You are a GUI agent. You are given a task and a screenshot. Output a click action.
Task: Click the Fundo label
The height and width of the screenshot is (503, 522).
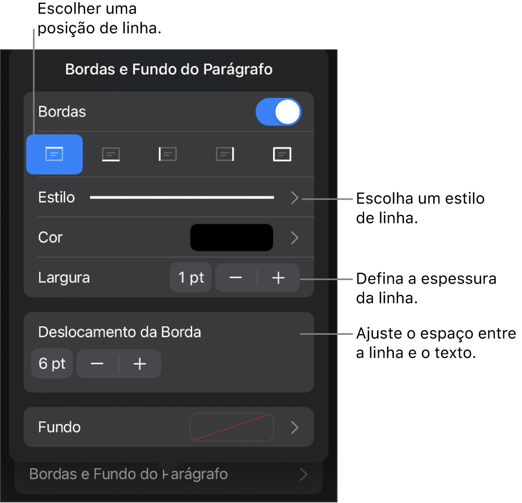point(59,428)
